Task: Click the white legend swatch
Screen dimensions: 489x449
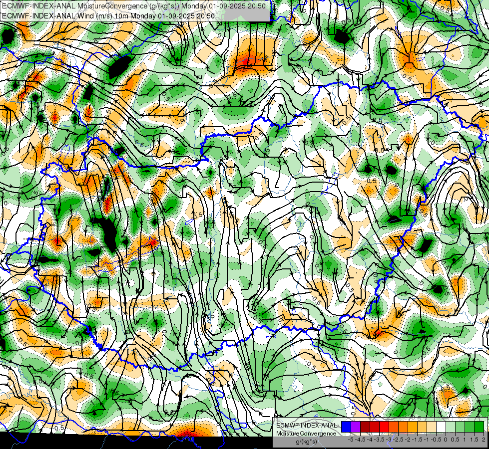Action: 441,427
